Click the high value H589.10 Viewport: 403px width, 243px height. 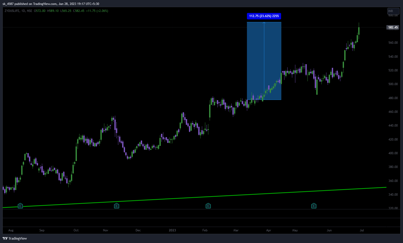coord(53,11)
